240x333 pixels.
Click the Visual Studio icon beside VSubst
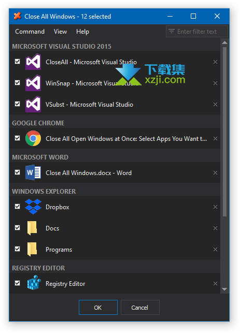(x=33, y=104)
